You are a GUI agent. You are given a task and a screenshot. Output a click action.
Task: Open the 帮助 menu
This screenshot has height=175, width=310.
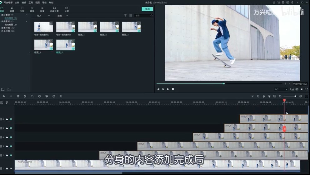click(51, 2)
